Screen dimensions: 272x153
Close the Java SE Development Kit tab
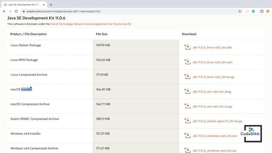tap(44, 5)
